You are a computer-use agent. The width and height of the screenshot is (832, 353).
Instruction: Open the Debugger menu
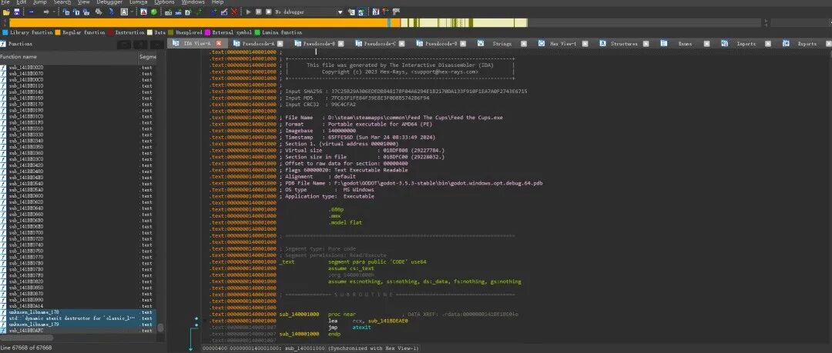[x=109, y=2]
